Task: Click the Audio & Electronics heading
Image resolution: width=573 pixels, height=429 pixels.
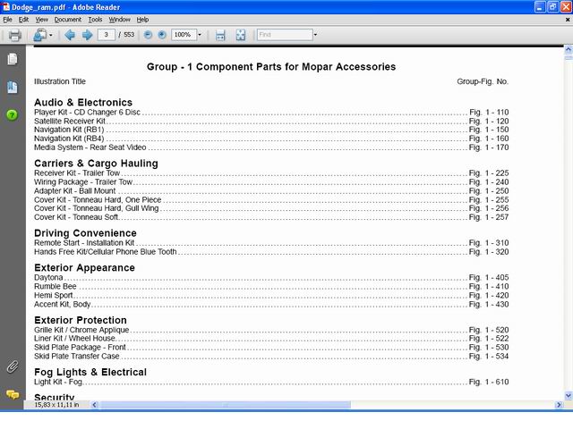Action: (x=83, y=102)
